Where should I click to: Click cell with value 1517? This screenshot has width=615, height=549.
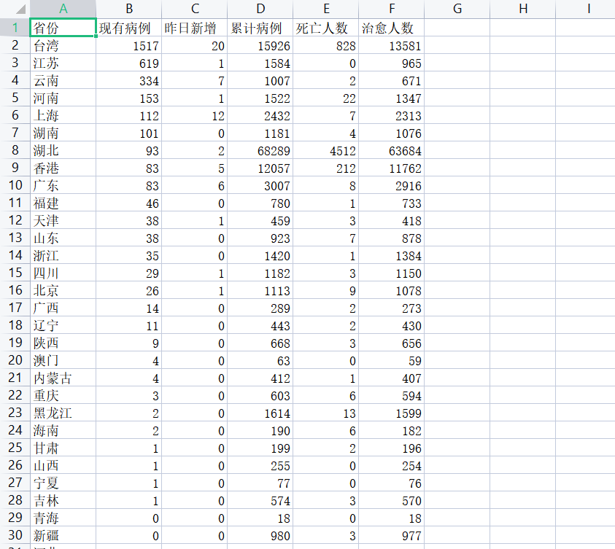coord(129,45)
